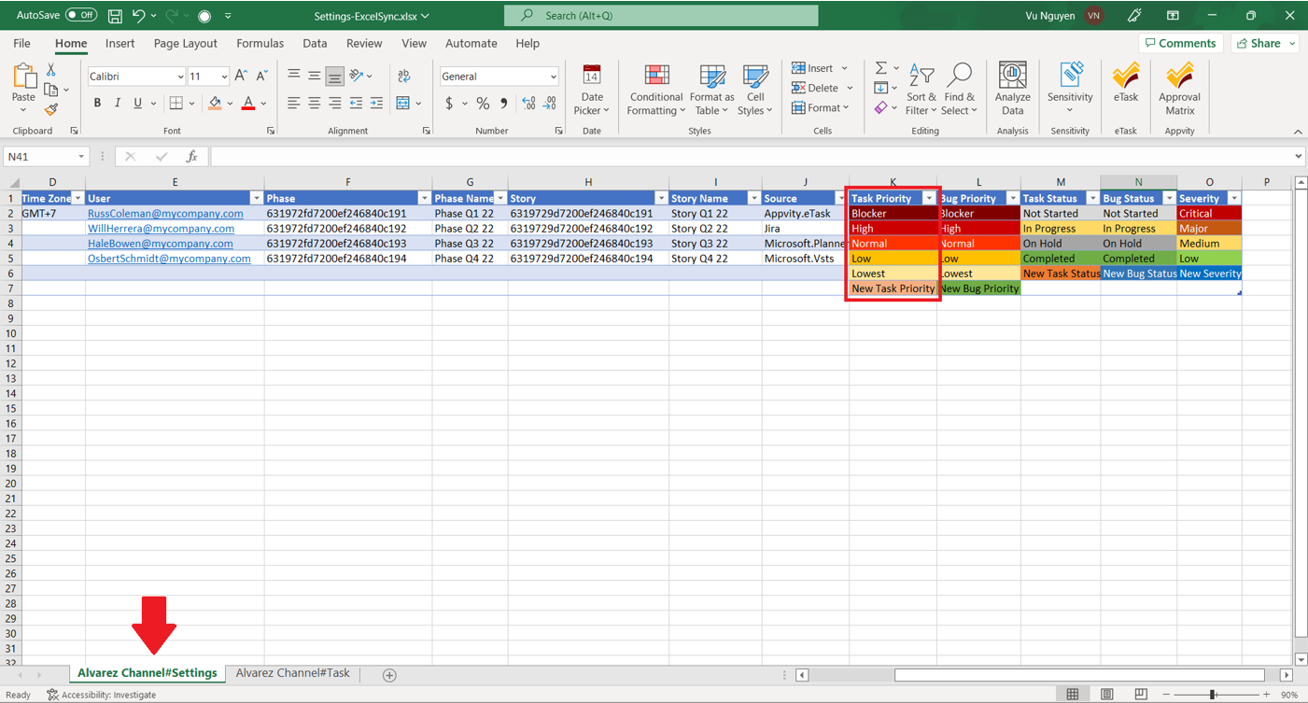The width and height of the screenshot is (1308, 703).
Task: Add a new sheet with plus icon
Action: (x=389, y=675)
